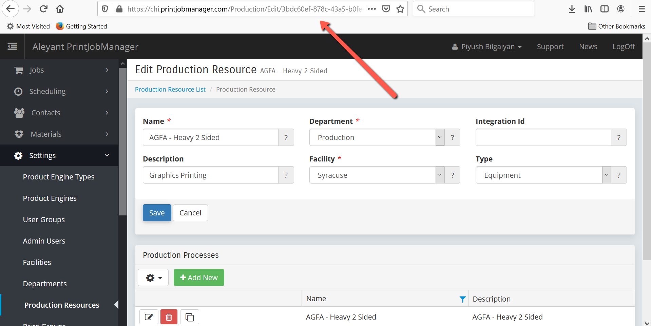
Task: Open Departments in sidebar
Action: tap(45, 284)
